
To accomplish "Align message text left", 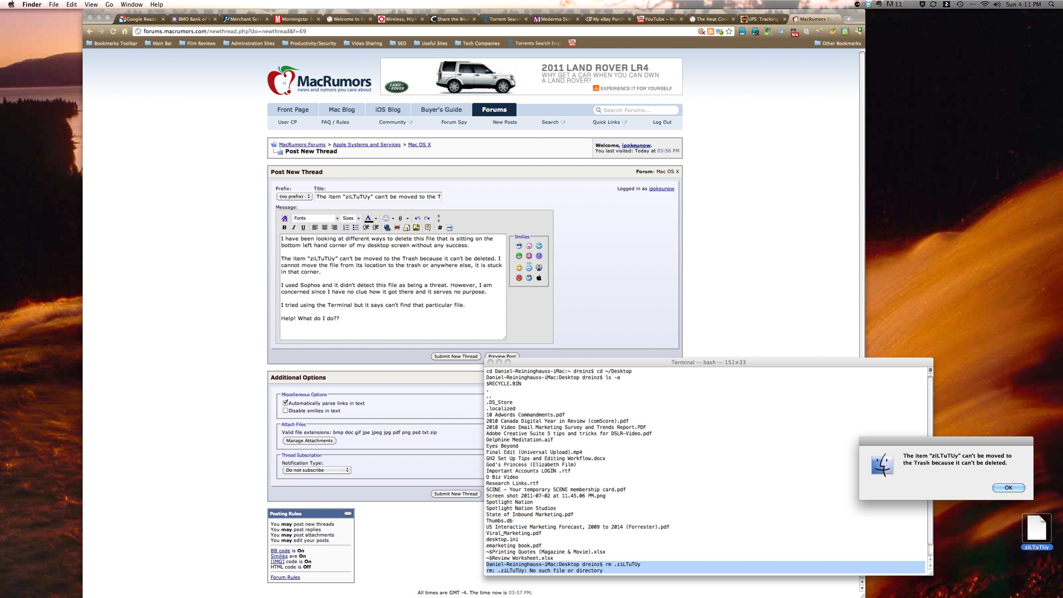I will [315, 228].
